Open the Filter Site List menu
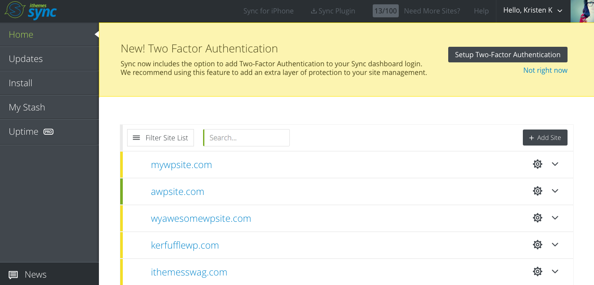Screen dimensions: 594x285 [161, 138]
